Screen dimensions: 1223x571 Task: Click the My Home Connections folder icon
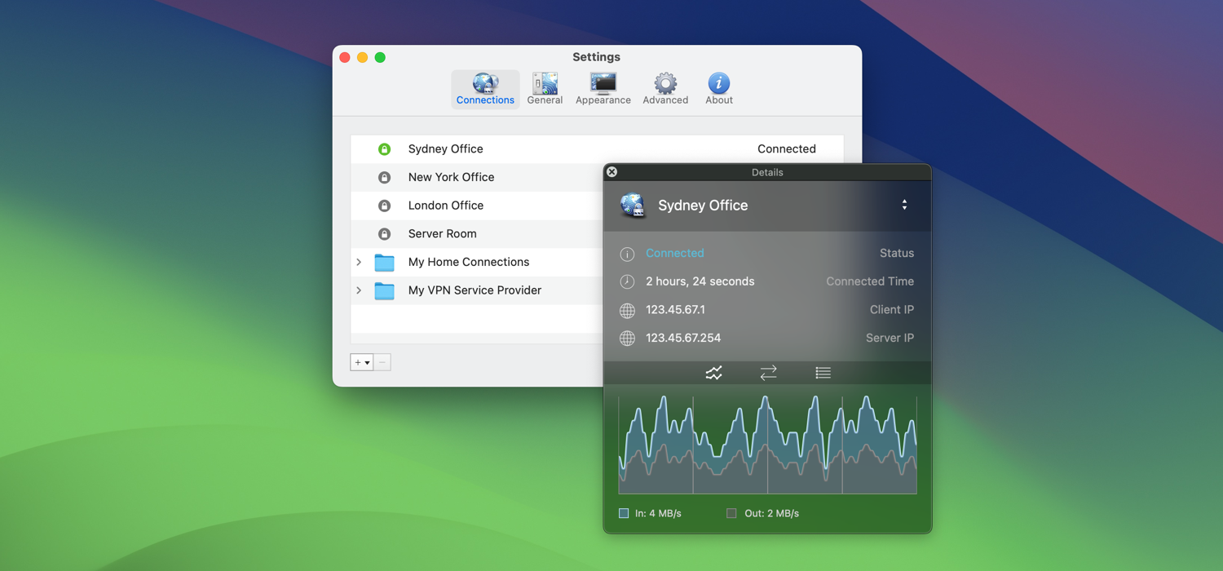coord(384,263)
